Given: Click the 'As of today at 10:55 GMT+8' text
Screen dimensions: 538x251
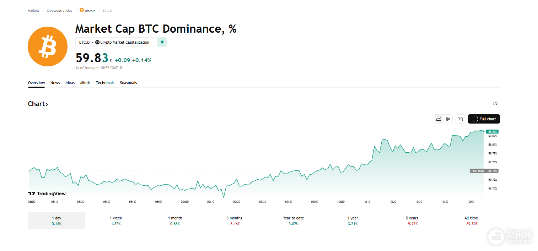Looking at the screenshot, I should tap(99, 68).
